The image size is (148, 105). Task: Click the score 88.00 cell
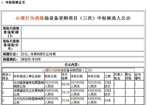tap(66, 84)
